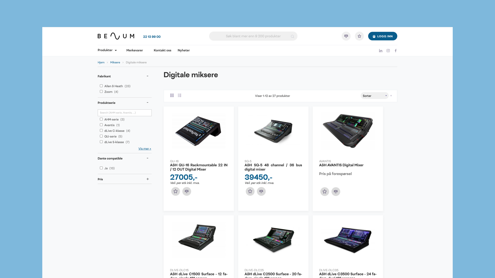This screenshot has width=495, height=278.
Task: Click Digitale miksere breadcrumb text
Action: coord(136,63)
